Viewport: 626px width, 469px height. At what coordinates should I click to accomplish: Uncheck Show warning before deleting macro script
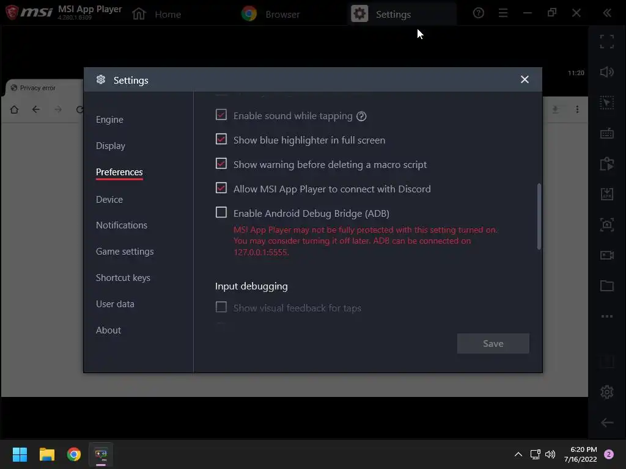pos(221,164)
